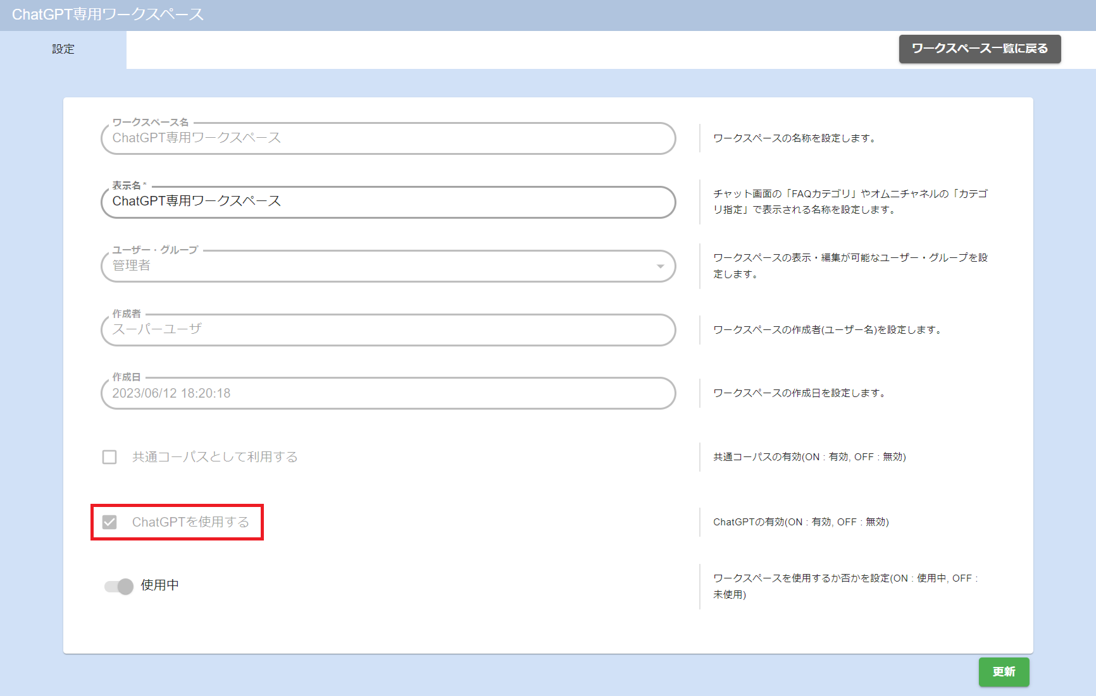Screen dimensions: 1096x696
Task: Click the ChatGPT専用ワークスペース page header title
Action: click(108, 15)
